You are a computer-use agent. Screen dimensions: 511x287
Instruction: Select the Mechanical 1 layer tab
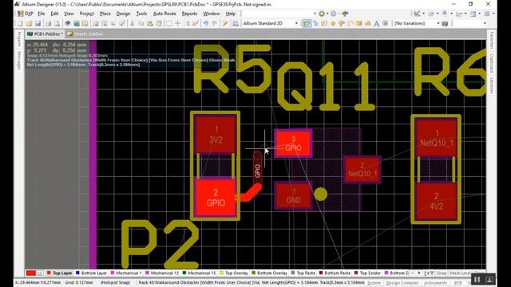126,273
